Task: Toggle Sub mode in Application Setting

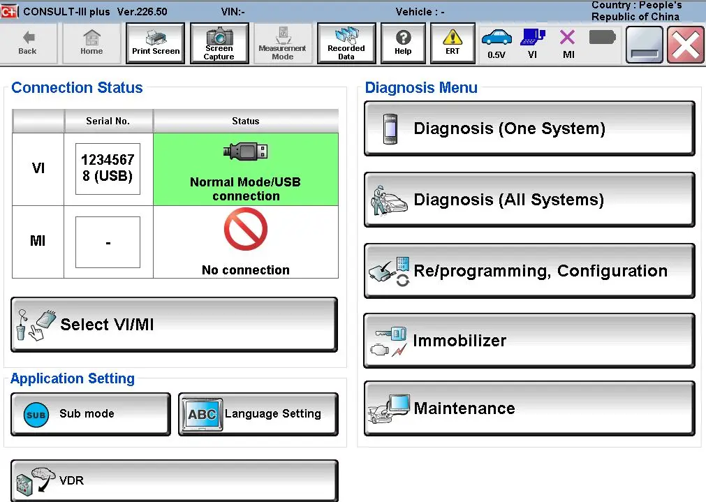Action: [89, 413]
